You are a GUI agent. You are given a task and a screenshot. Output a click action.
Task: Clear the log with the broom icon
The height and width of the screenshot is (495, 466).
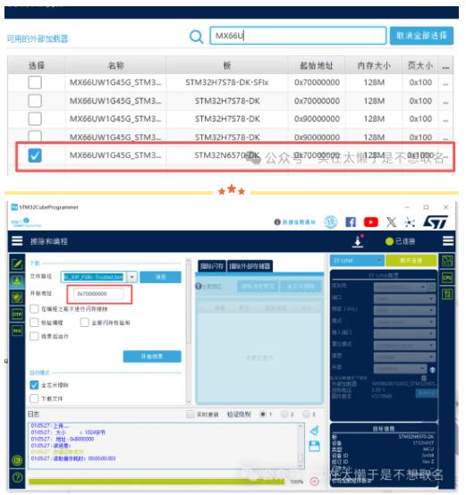click(x=314, y=431)
